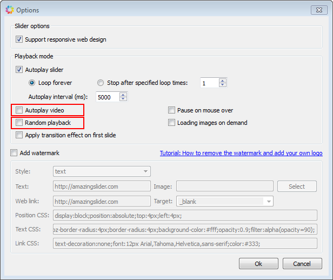Click the Link CSS field
333x280 pixels.
pyautogui.click(x=185, y=243)
